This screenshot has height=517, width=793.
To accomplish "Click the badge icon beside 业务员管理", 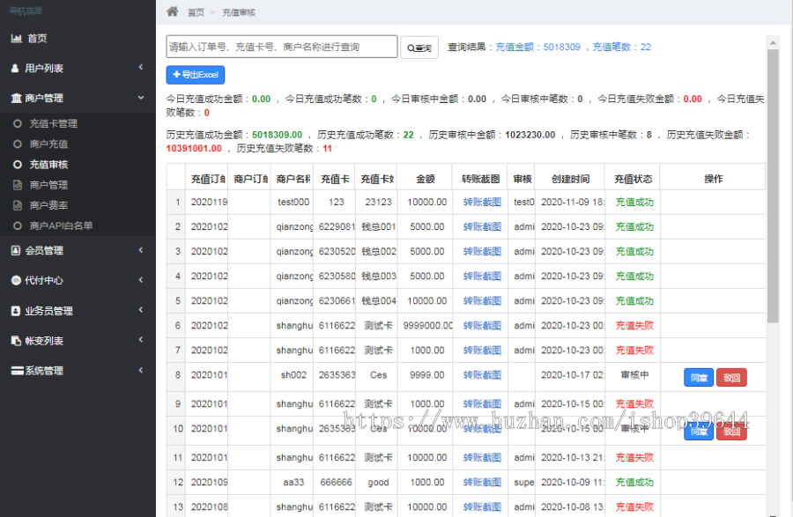I will pyautogui.click(x=16, y=311).
